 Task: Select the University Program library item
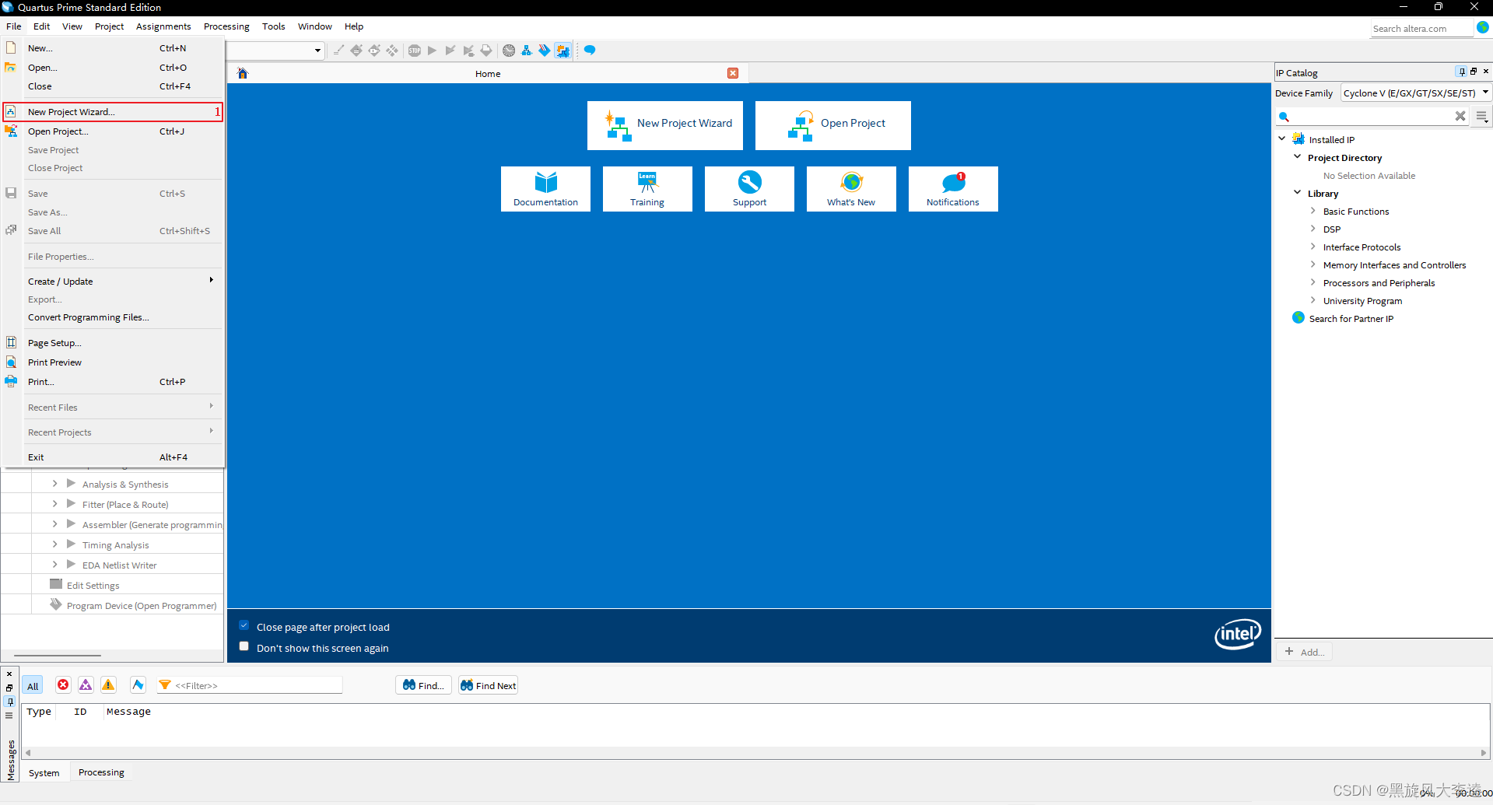click(x=1362, y=301)
